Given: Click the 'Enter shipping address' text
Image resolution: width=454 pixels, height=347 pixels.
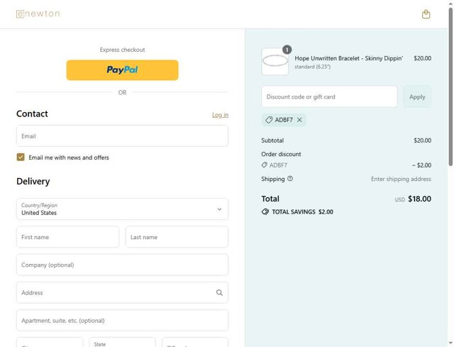Looking at the screenshot, I should tap(401, 179).
